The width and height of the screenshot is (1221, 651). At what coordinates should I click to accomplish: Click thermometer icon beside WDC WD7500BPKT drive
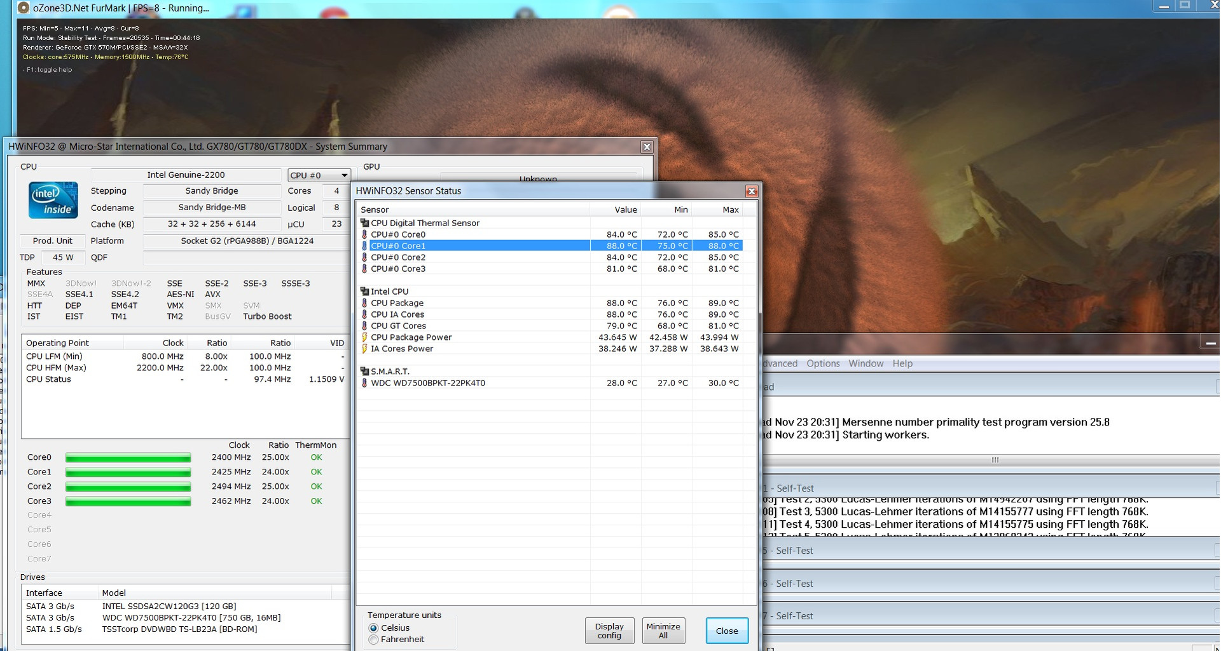click(364, 383)
